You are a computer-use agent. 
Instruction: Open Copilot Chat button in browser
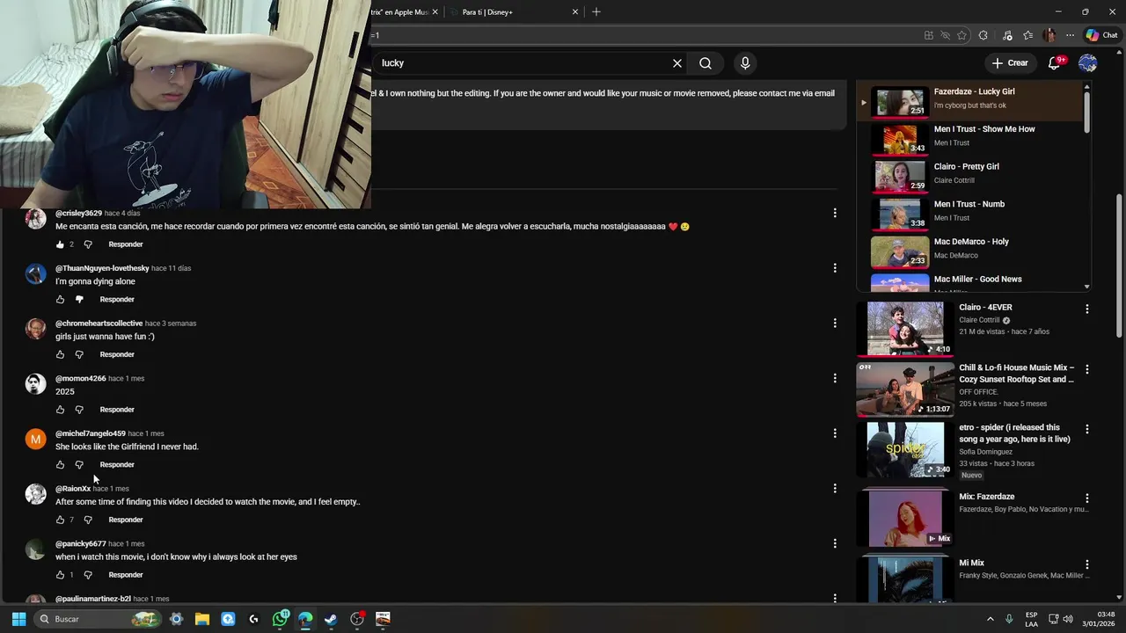coord(1101,36)
